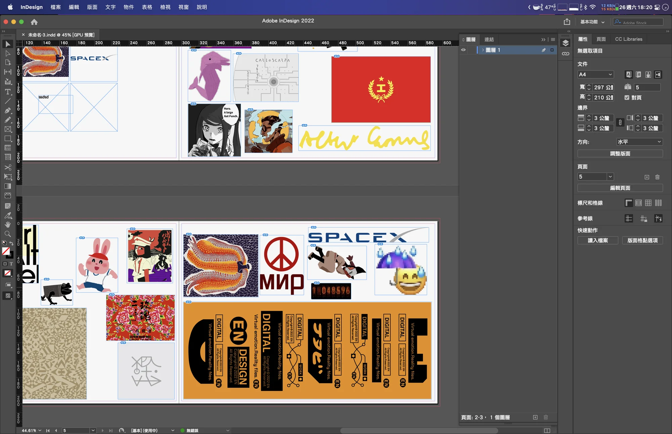Open the A4 page size dropdown
This screenshot has width=672, height=434.
[595, 75]
